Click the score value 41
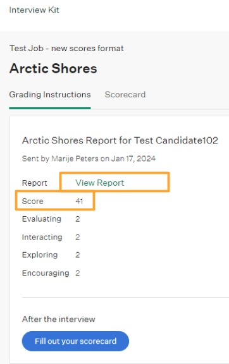Screen dimensions: 229x364 pyautogui.click(x=79, y=201)
